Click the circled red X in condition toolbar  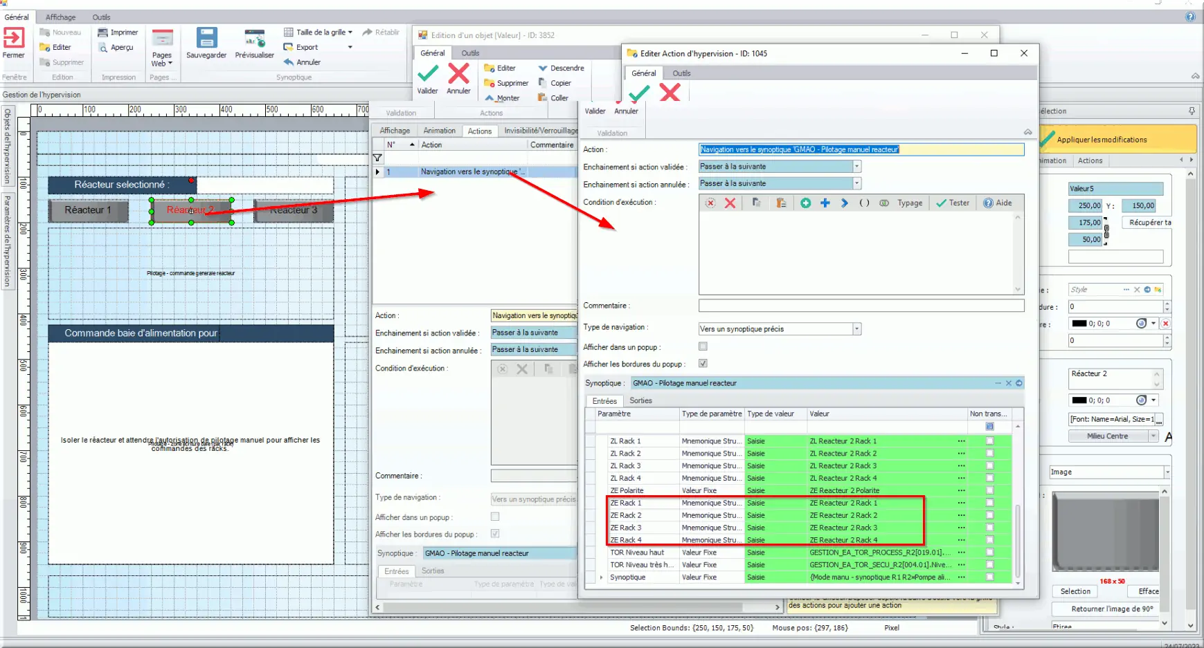pos(710,203)
